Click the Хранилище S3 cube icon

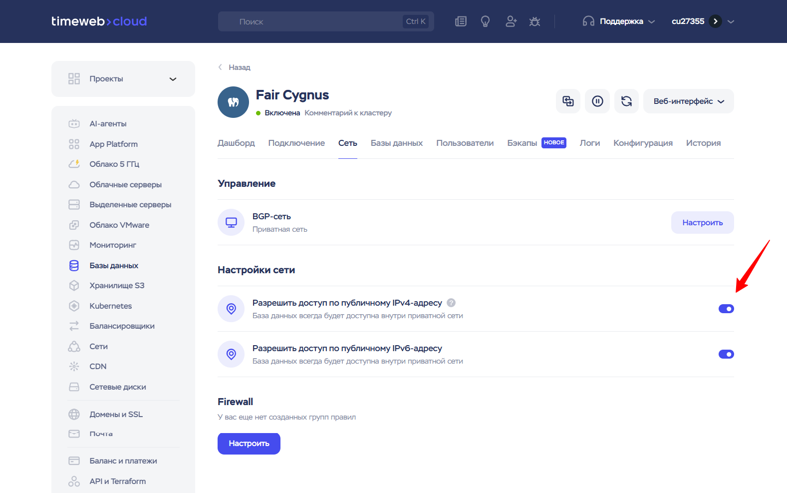tap(74, 286)
